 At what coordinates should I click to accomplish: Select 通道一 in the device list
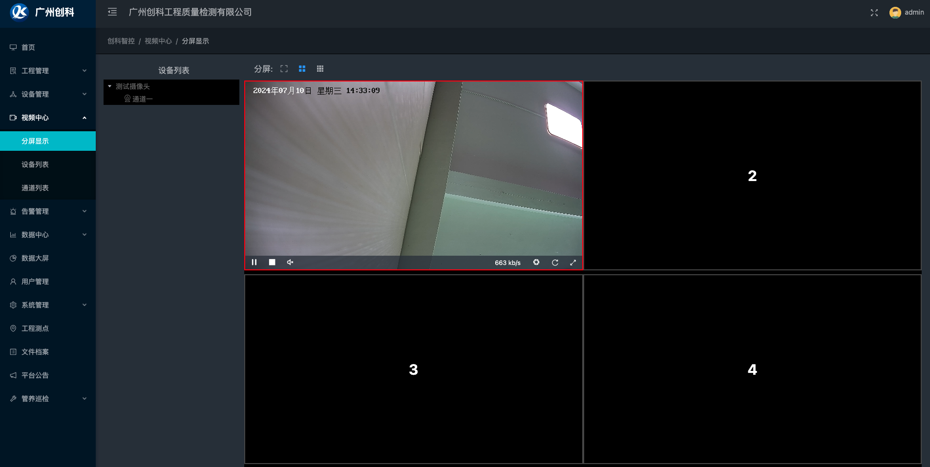(142, 99)
